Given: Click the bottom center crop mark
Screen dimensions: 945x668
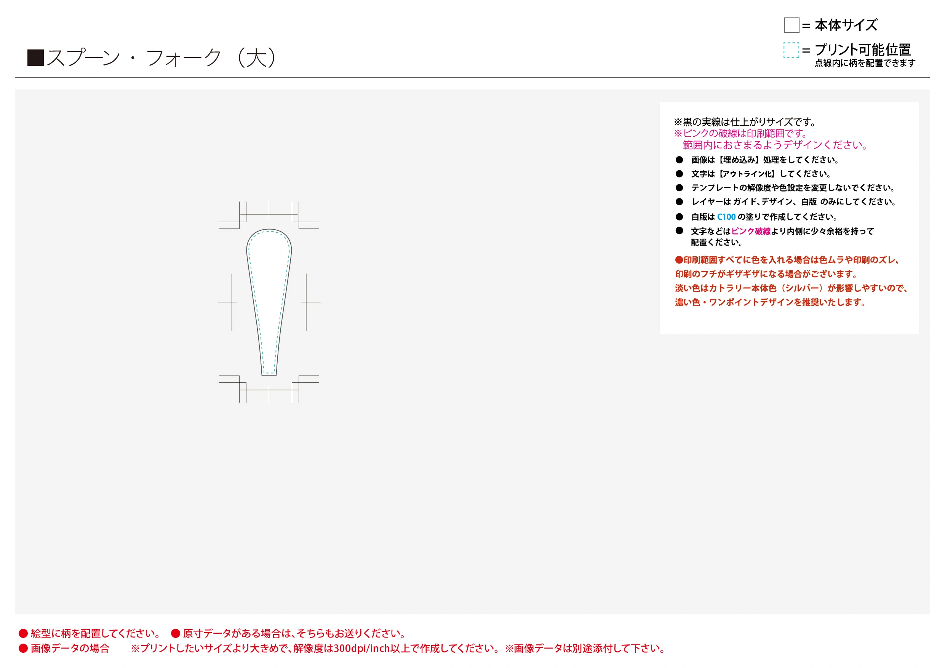Looking at the screenshot, I should point(269,394).
